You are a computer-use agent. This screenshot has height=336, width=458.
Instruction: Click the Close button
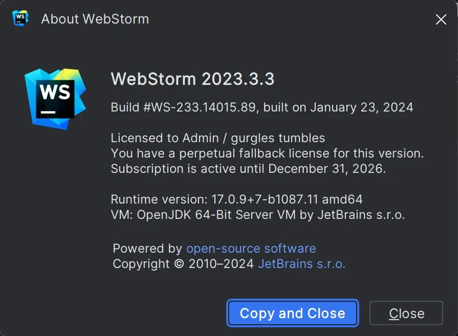(406, 314)
